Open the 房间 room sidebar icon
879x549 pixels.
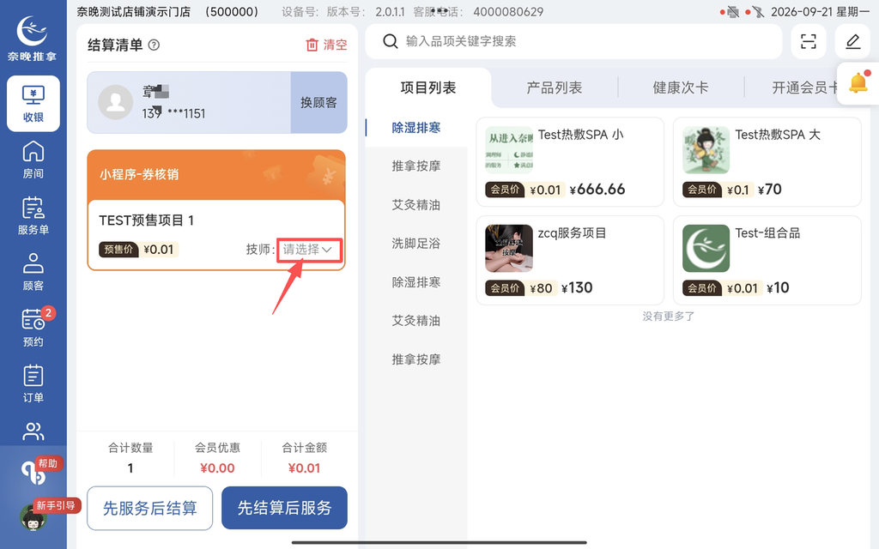(33, 160)
